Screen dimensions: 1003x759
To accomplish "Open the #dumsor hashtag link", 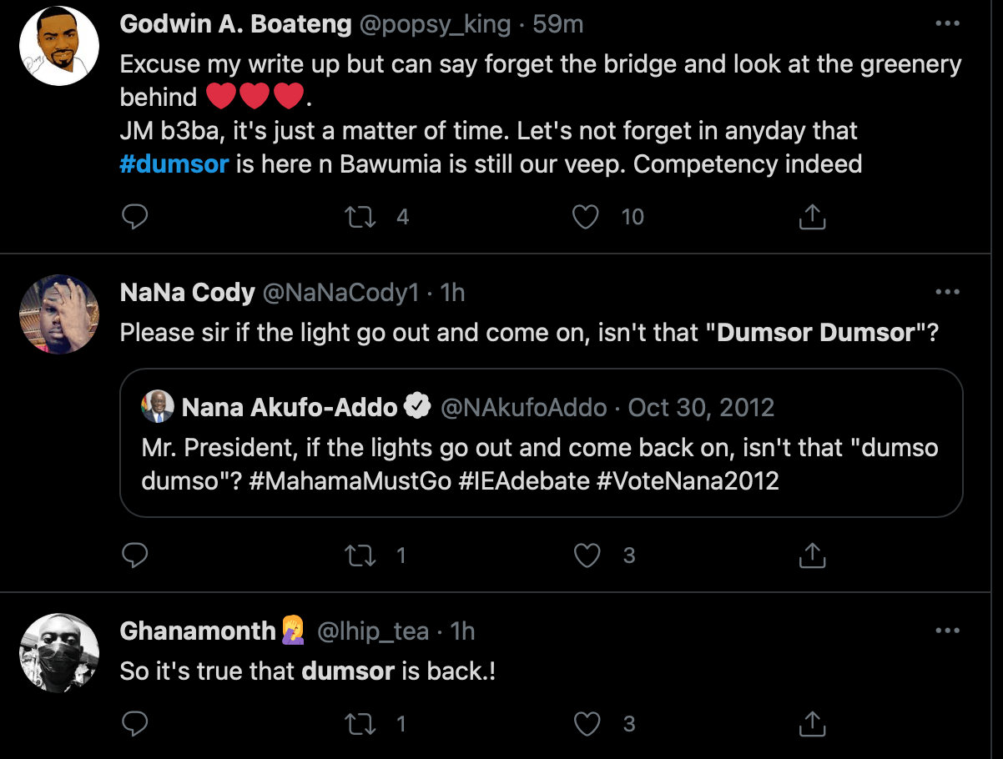I will (174, 163).
